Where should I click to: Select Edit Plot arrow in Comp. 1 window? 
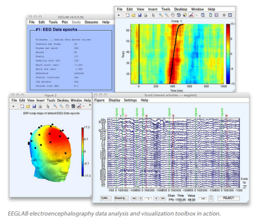click(x=153, y=15)
